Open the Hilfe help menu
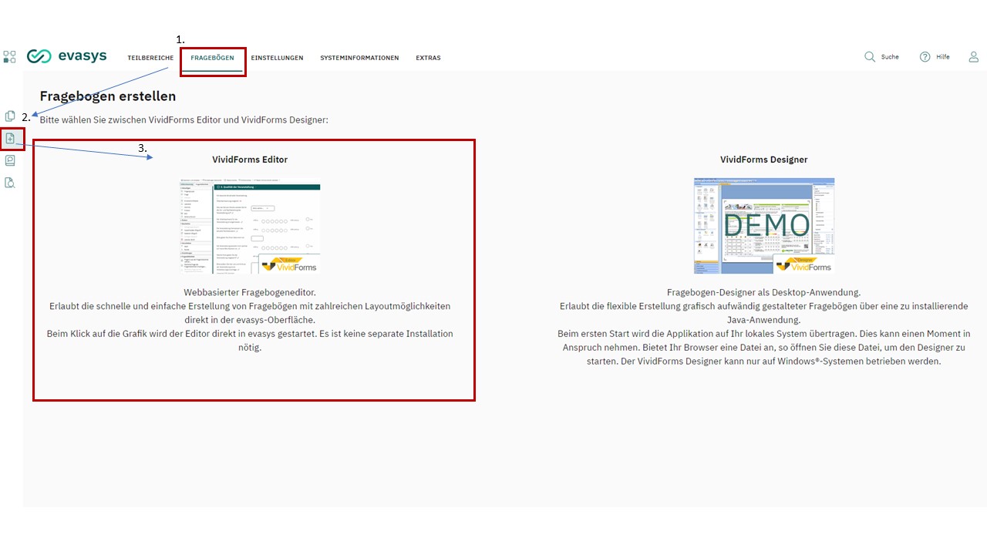The height and width of the screenshot is (555, 987). [935, 57]
